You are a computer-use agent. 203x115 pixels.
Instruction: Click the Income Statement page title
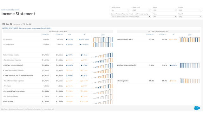click(x=18, y=14)
